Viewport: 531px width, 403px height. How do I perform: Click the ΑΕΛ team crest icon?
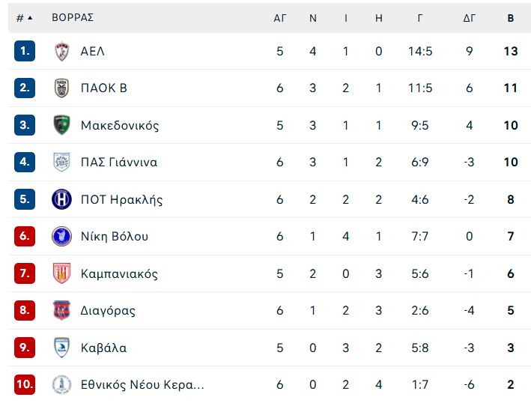pos(62,52)
